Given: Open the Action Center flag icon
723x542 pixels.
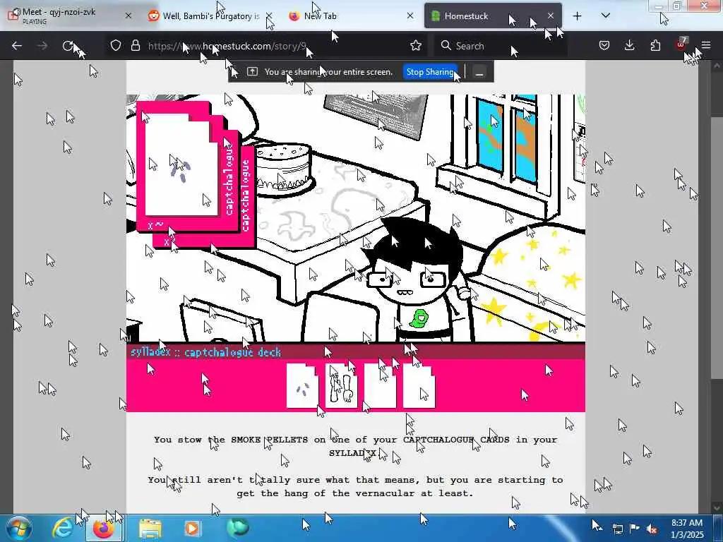Looking at the screenshot, I should click(635, 529).
